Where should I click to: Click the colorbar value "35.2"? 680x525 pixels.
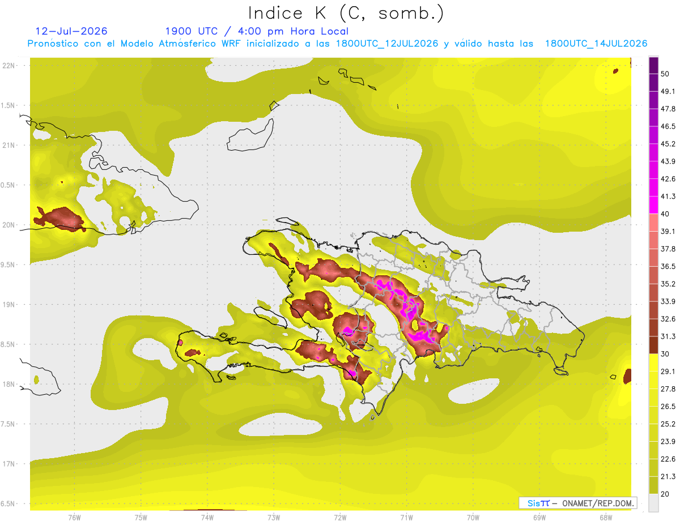click(668, 284)
